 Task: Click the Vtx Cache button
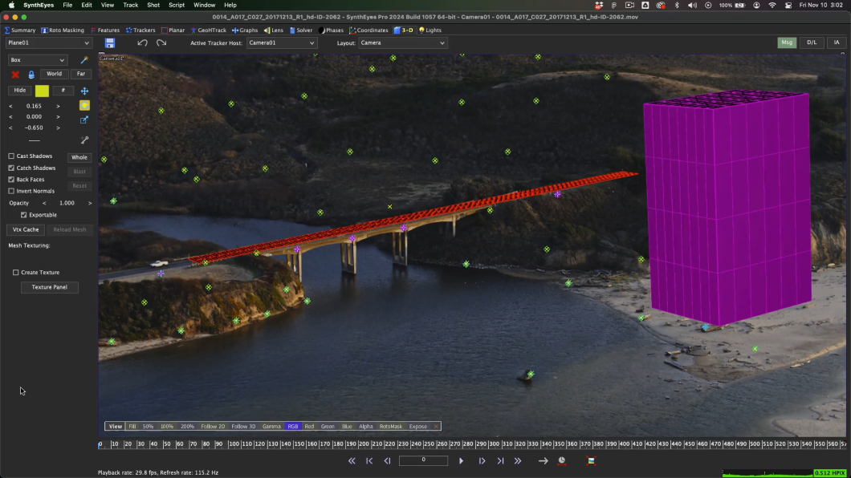(x=26, y=229)
